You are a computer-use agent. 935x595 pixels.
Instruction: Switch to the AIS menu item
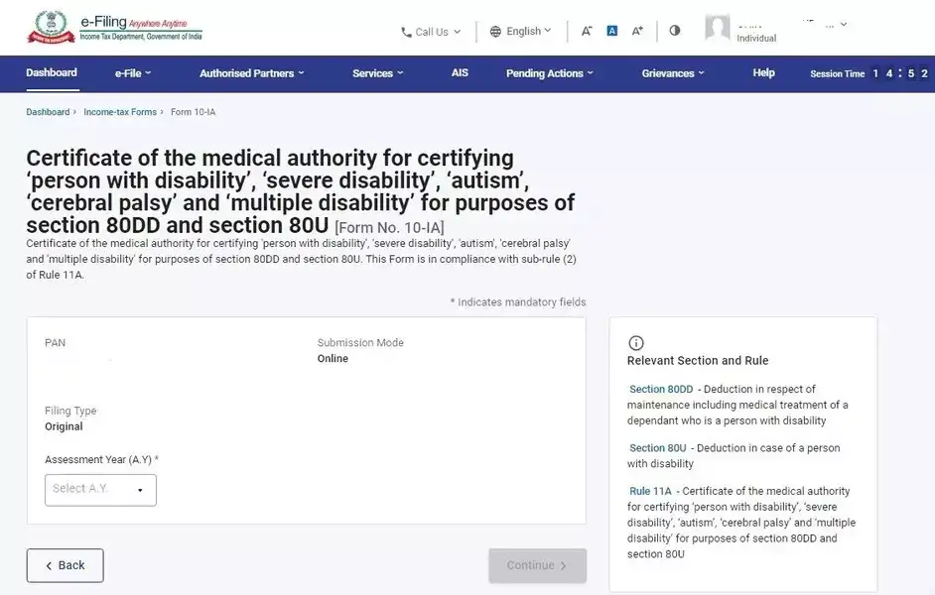coord(459,72)
